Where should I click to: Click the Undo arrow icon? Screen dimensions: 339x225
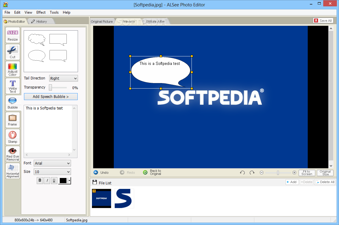96,172
